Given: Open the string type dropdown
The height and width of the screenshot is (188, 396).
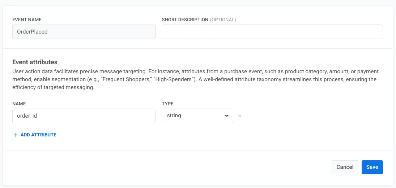Looking at the screenshot, I should [197, 116].
